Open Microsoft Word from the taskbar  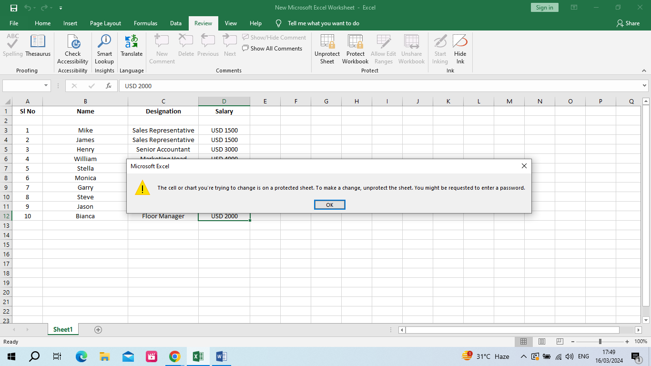(x=221, y=356)
